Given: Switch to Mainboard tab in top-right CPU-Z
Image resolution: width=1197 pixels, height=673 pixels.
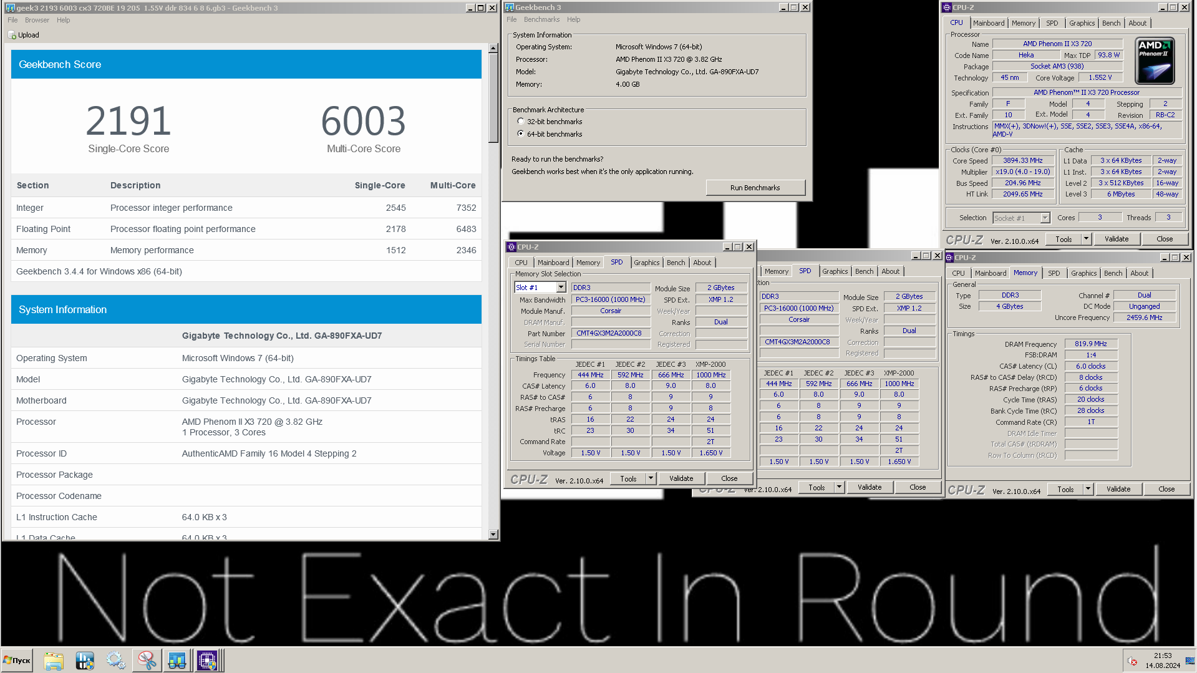Looking at the screenshot, I should click(989, 23).
